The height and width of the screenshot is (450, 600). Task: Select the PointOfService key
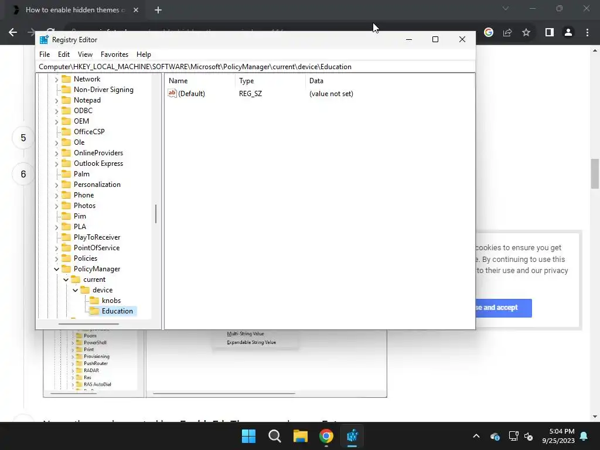point(97,248)
